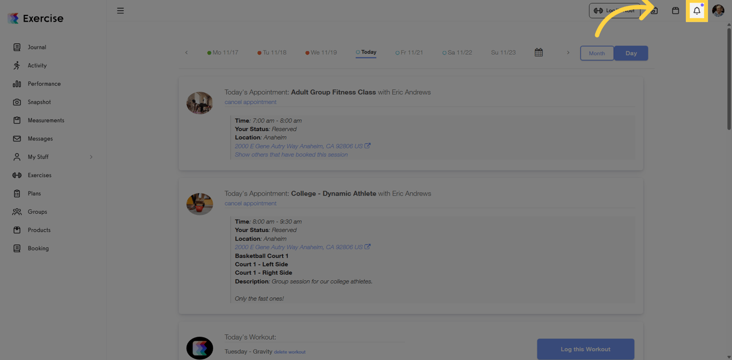Open the calendar picker next to Su 11/23
The width and height of the screenshot is (732, 360).
(x=539, y=52)
